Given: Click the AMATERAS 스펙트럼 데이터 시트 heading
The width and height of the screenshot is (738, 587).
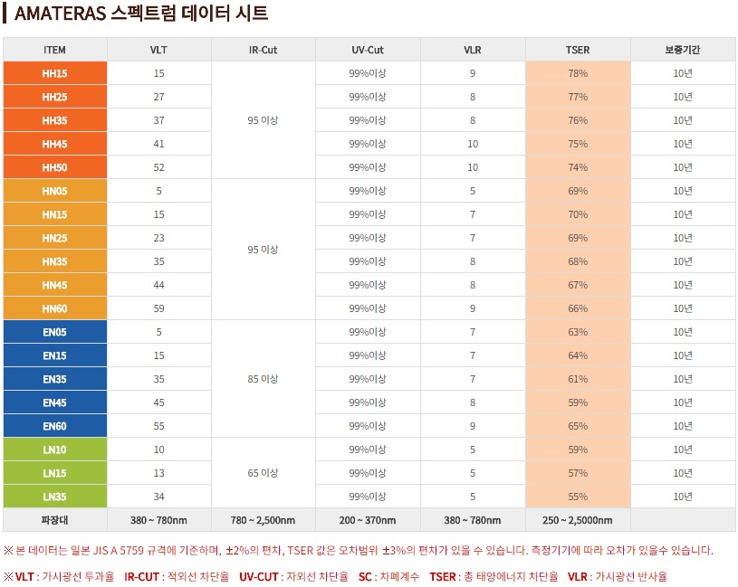Looking at the screenshot, I should point(141,13).
